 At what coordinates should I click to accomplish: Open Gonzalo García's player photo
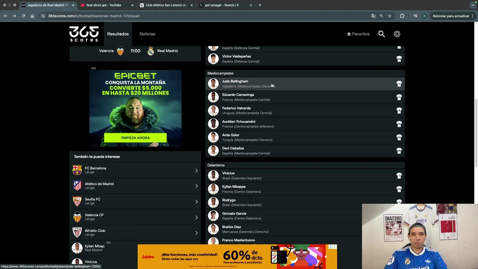(213, 216)
